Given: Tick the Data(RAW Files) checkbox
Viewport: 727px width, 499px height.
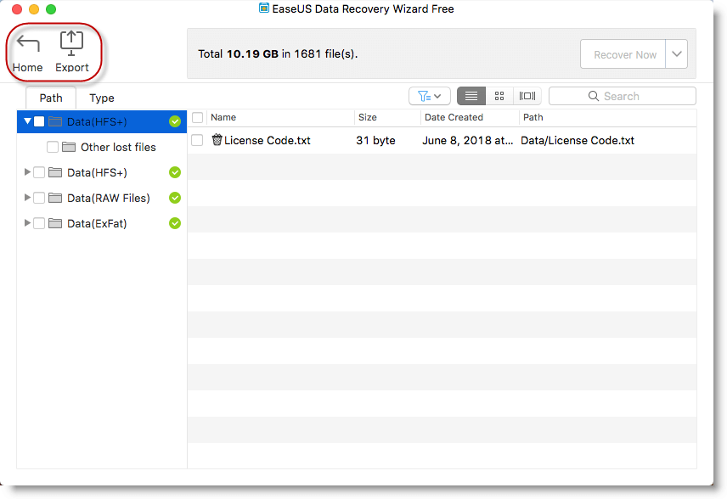Looking at the screenshot, I should [37, 198].
